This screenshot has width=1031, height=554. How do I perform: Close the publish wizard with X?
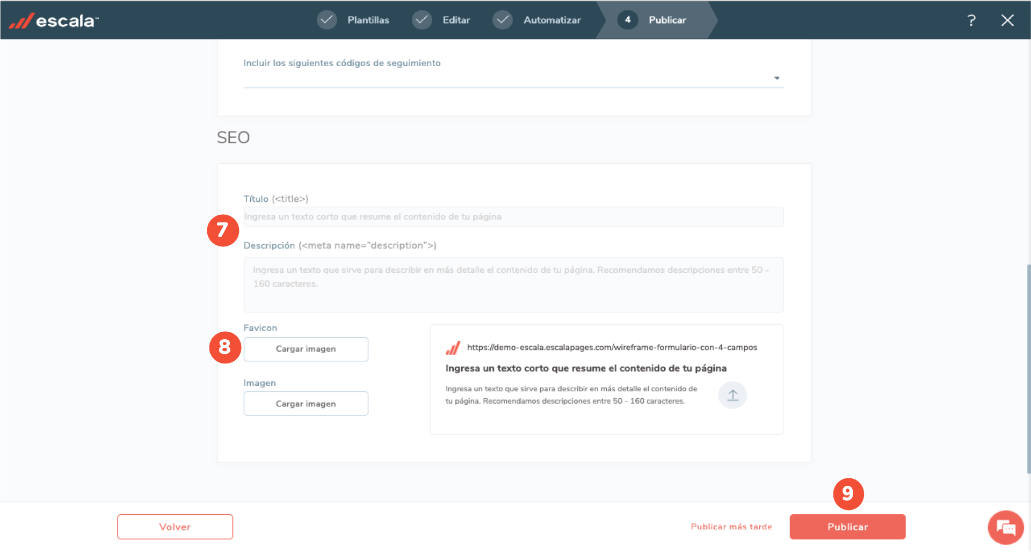tap(1007, 20)
